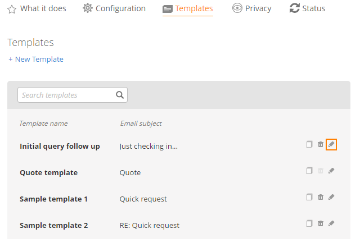Open the Quote template row name
The image size is (360, 247).
point(49,172)
